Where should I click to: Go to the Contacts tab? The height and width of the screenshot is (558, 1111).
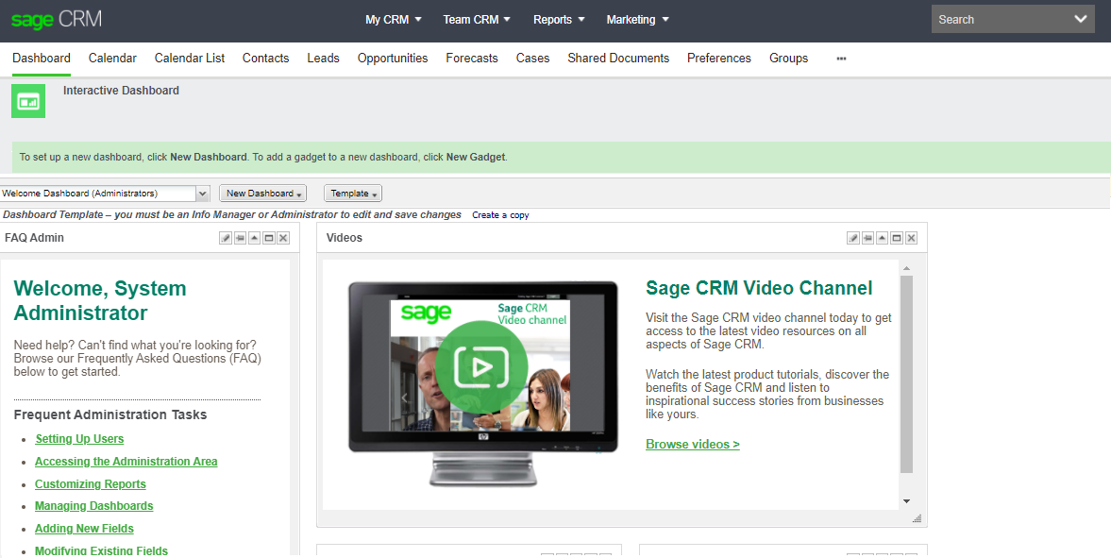[265, 59]
